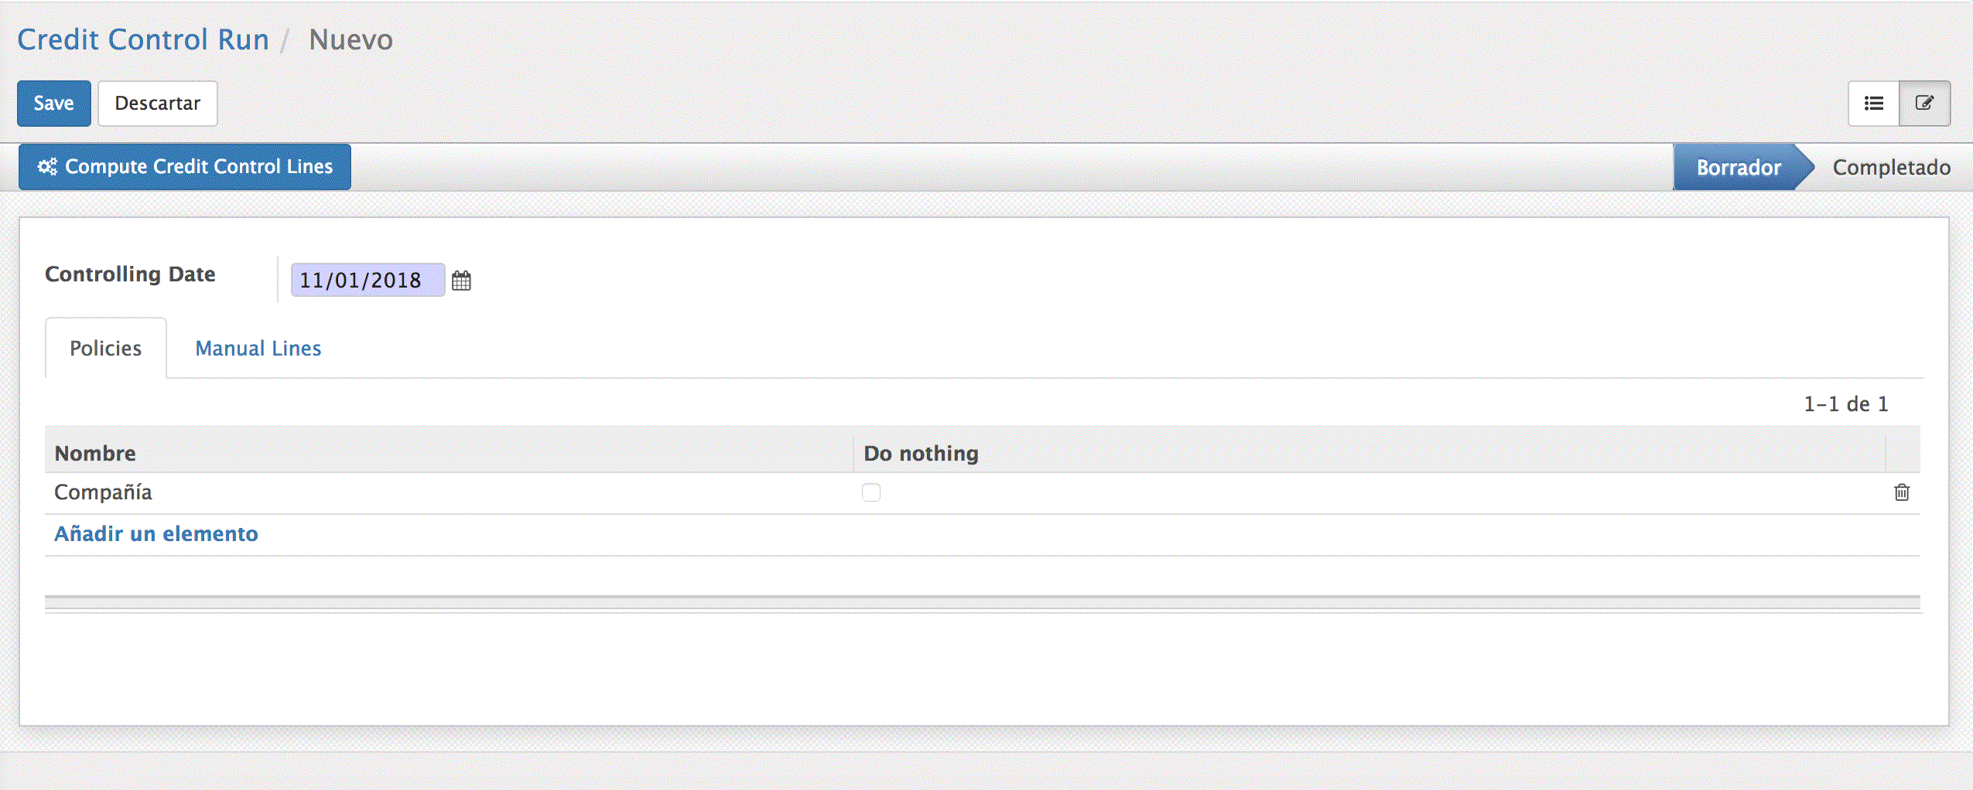The image size is (1973, 790).
Task: Select the form view icon
Action: (1924, 104)
